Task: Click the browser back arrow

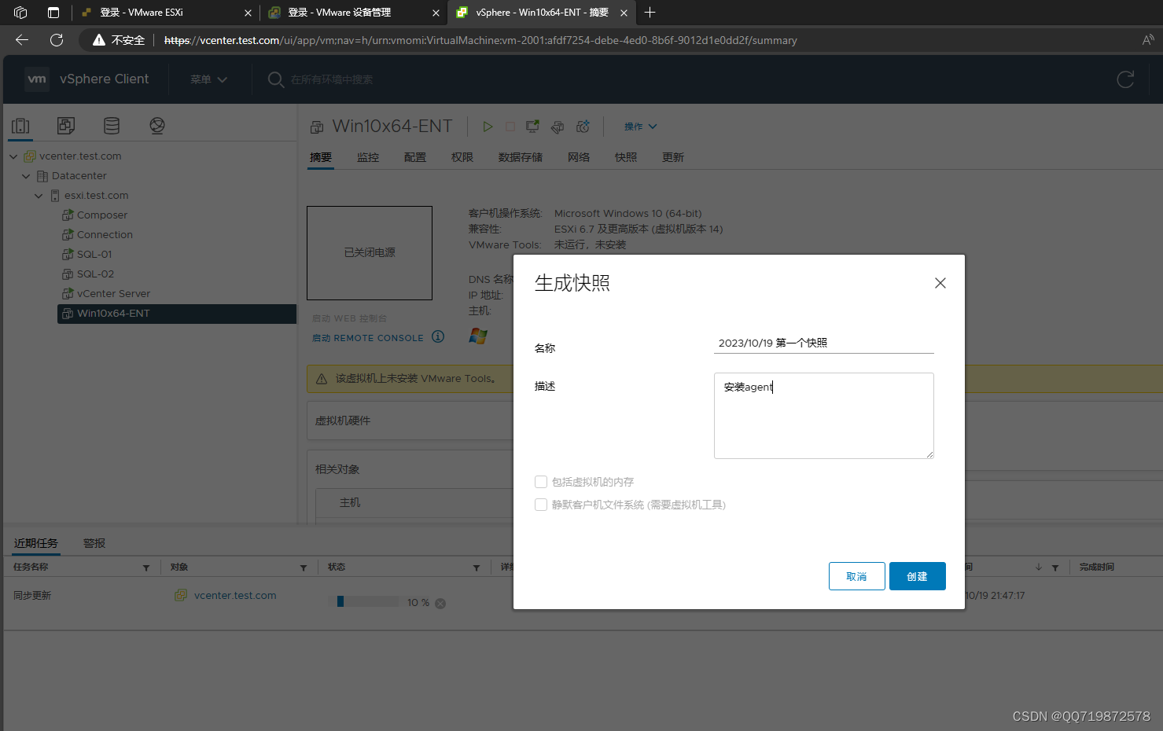Action: point(22,40)
